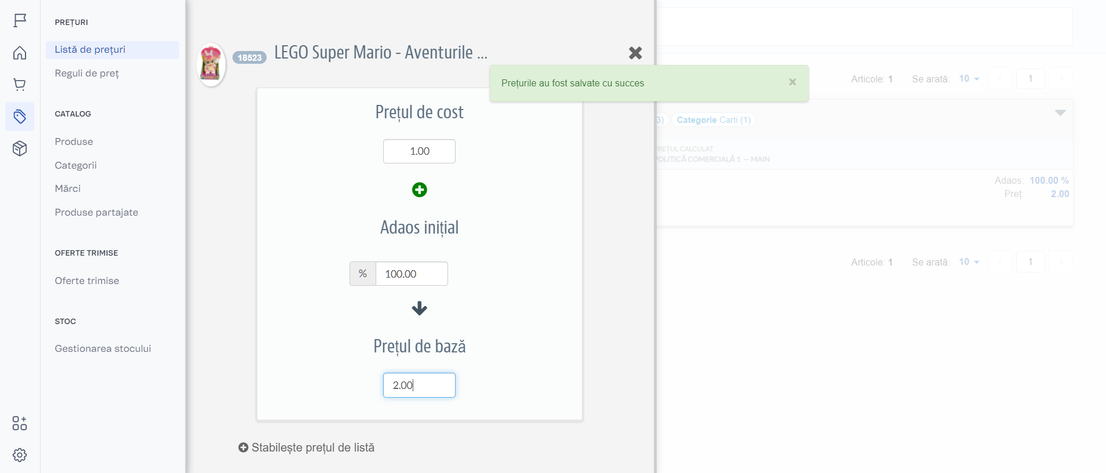Image resolution: width=1106 pixels, height=473 pixels.
Task: Open the top 'Se arată' 10 dropdown
Action: (969, 79)
